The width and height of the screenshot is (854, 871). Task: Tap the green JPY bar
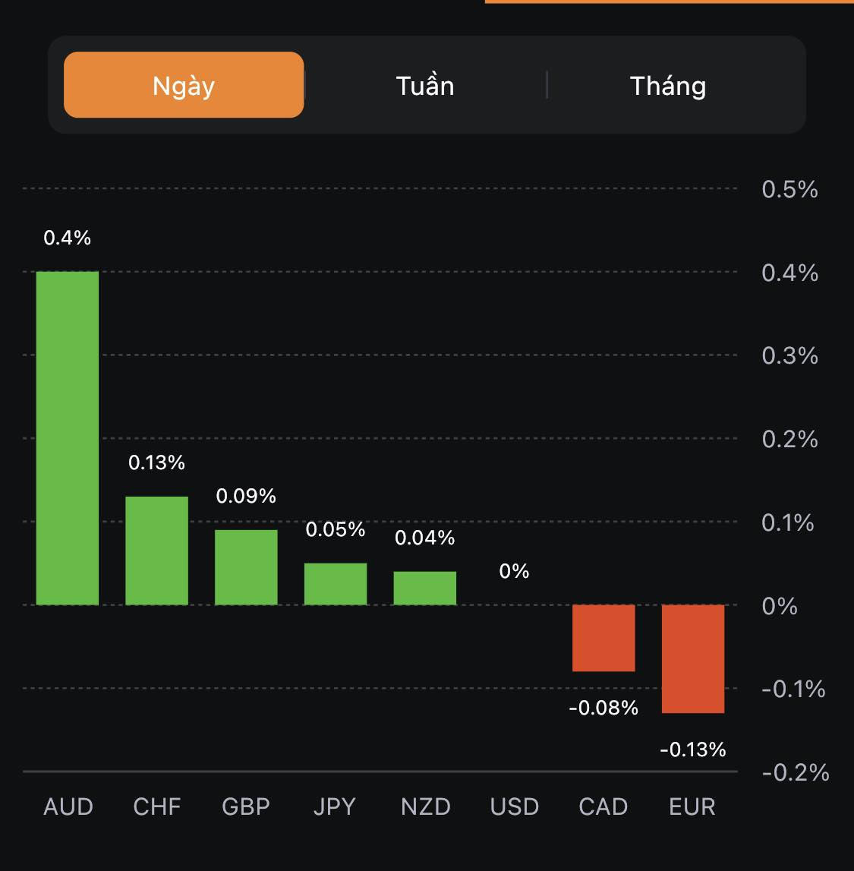[x=336, y=584]
